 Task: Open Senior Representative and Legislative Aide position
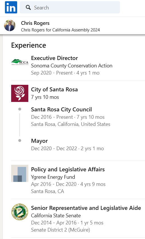coord(86,208)
